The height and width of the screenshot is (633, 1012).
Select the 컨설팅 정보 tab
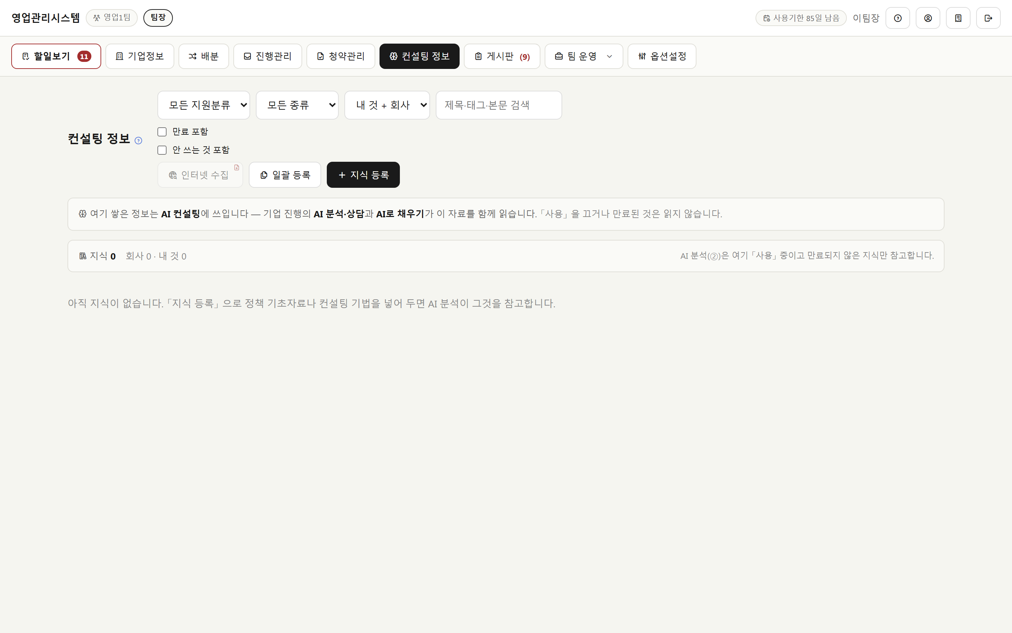420,56
